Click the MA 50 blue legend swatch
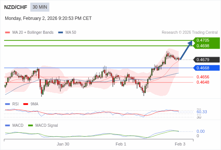This screenshot has height=150, width=221. pyautogui.click(x=60, y=33)
